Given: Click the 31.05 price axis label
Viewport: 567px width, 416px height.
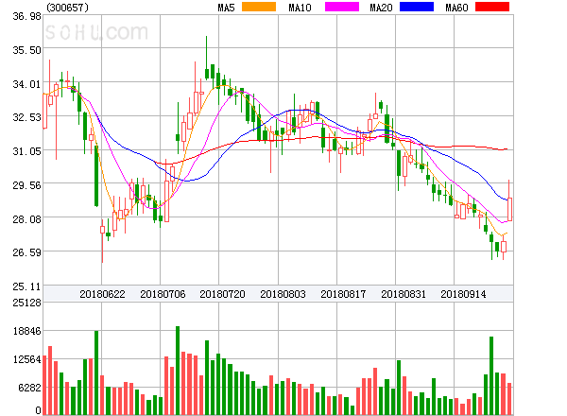Looking at the screenshot, I should tap(26, 151).
